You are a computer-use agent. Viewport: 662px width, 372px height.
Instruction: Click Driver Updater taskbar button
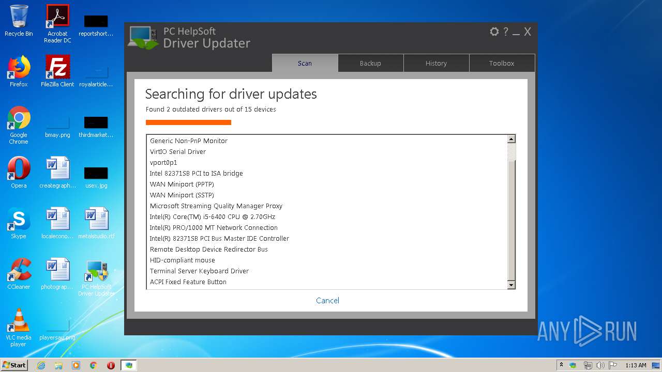click(129, 365)
